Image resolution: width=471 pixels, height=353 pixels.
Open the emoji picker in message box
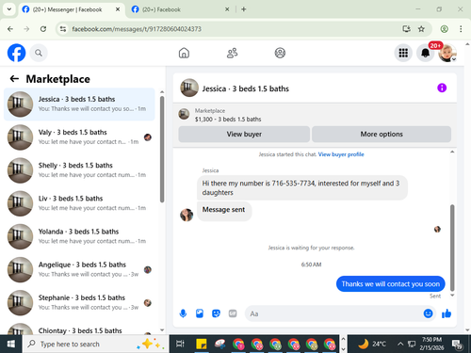428,313
